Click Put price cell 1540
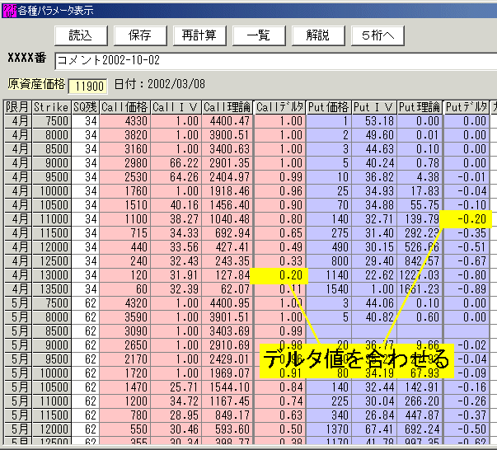 coord(329,289)
